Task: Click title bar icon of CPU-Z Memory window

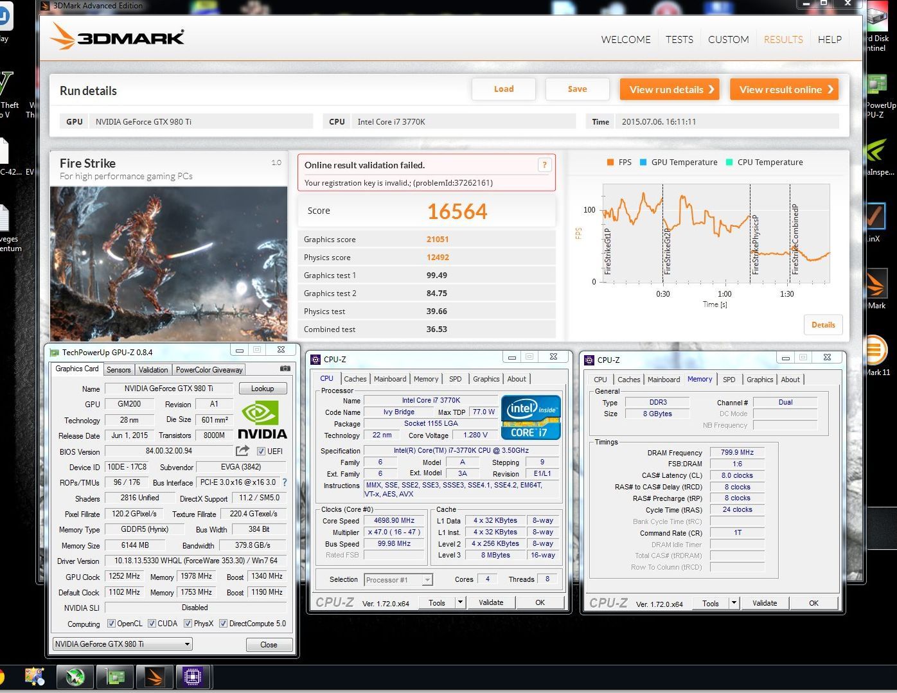Action: 589,360
